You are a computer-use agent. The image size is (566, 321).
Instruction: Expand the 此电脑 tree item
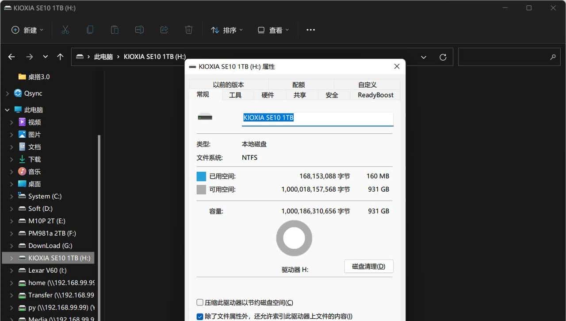coord(7,109)
